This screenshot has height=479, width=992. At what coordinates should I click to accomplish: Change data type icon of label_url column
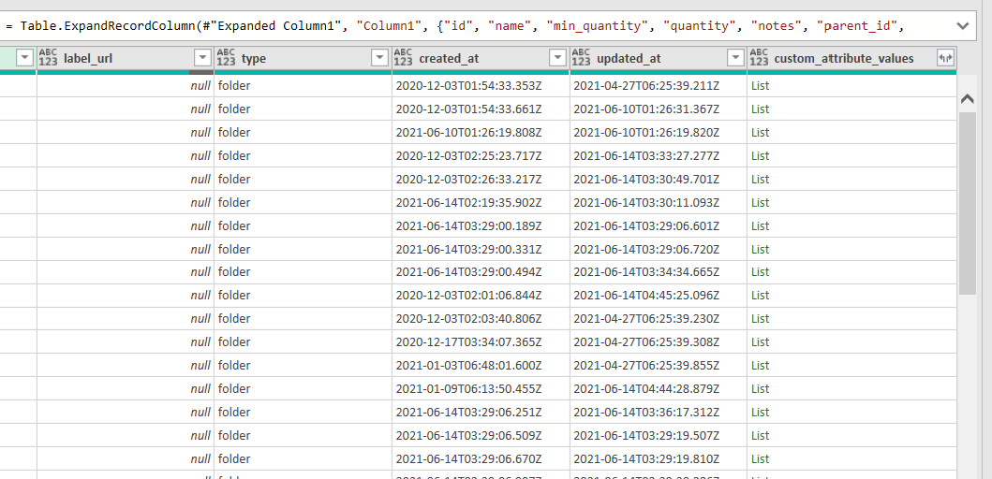48,58
